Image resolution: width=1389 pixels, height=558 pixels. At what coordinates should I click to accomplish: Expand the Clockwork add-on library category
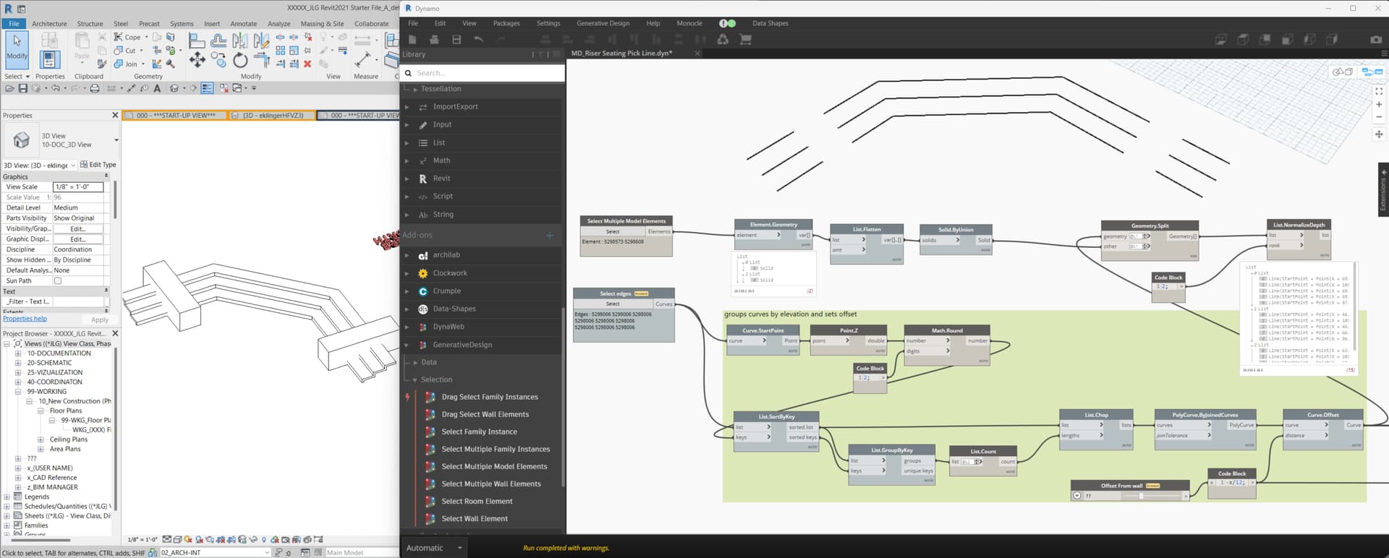[x=450, y=273]
